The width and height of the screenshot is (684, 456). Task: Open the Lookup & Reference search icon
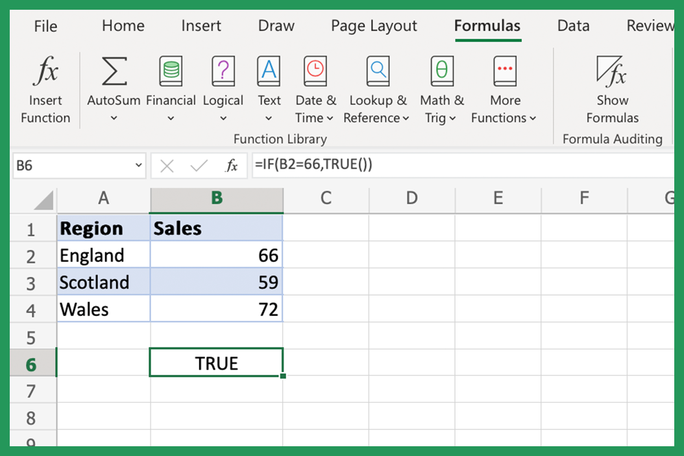click(378, 71)
